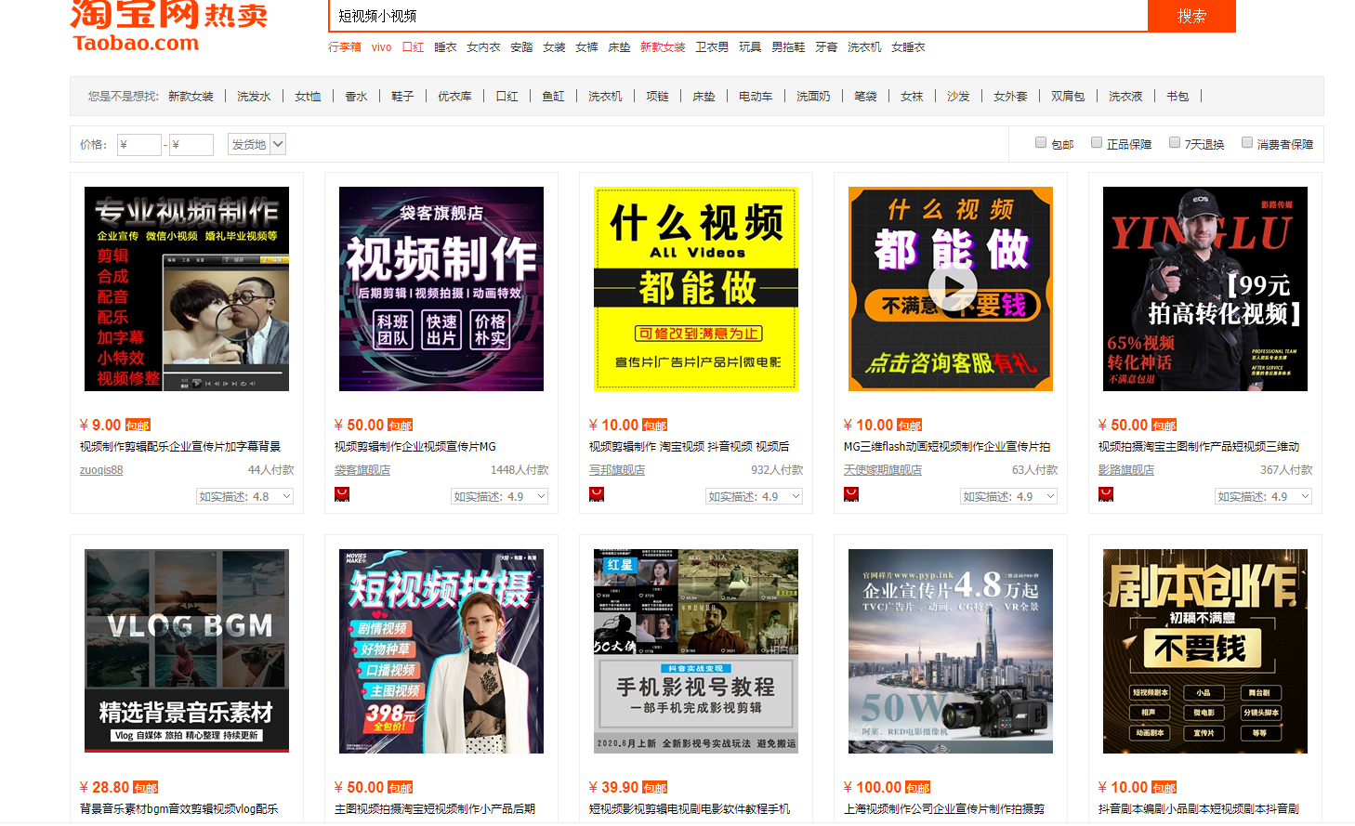Screen dimensions: 1355x826
Task: Open the YINGLU 99元 product image
Action: click(x=1205, y=289)
